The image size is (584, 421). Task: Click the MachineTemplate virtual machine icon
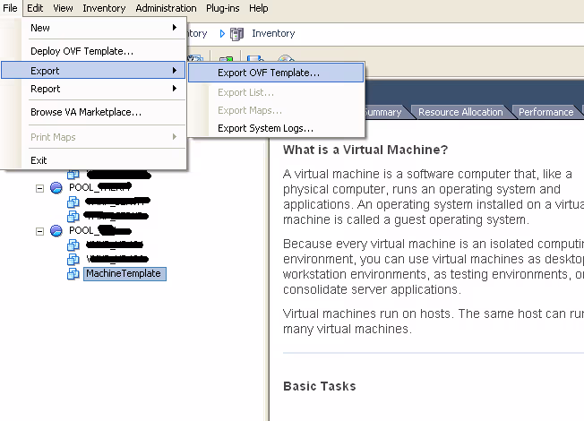pyautogui.click(x=73, y=273)
